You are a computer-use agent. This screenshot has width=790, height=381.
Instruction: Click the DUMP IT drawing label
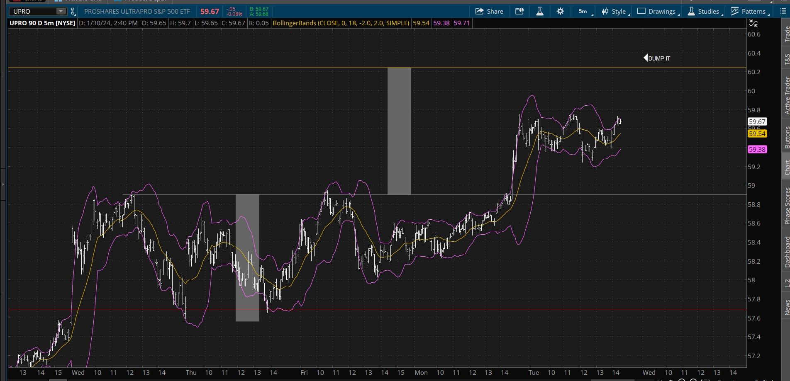pyautogui.click(x=659, y=58)
